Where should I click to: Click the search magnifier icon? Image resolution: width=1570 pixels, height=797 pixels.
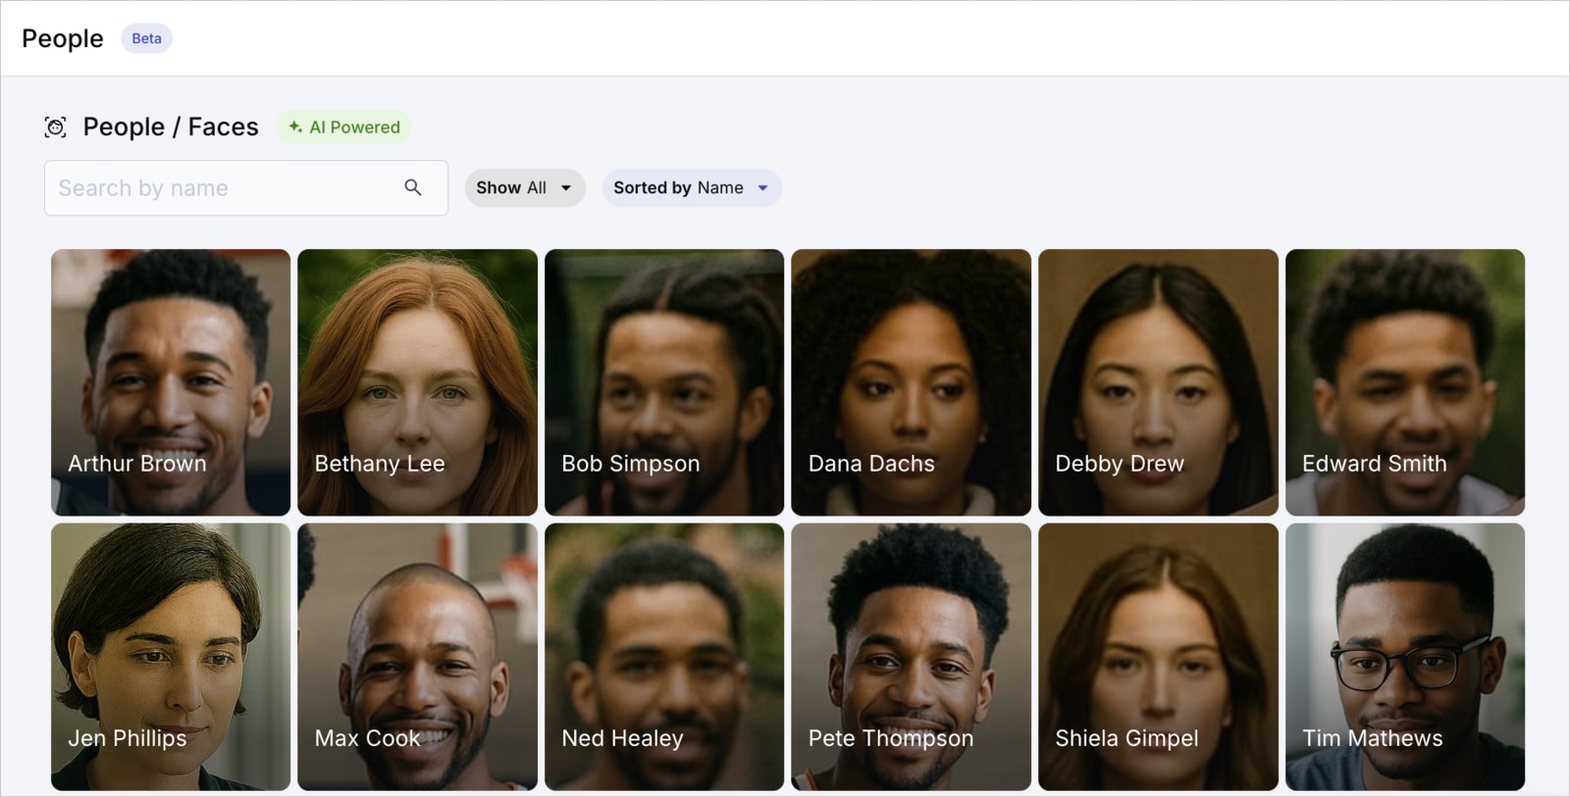tap(413, 187)
